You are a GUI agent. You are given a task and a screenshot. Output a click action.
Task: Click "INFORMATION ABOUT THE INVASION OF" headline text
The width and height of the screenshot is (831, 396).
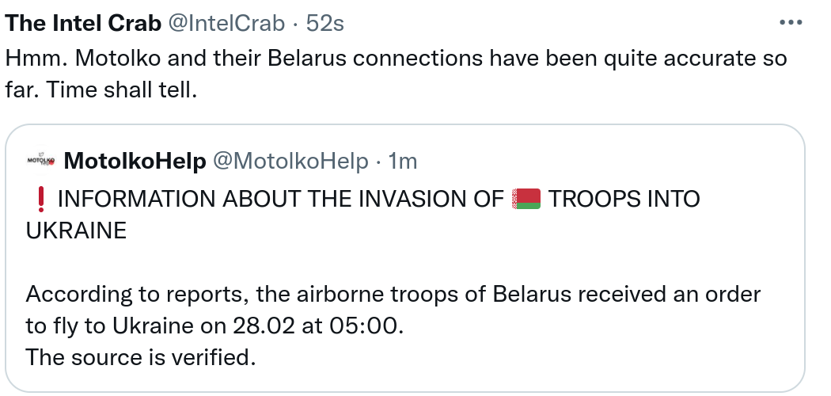pos(281,199)
